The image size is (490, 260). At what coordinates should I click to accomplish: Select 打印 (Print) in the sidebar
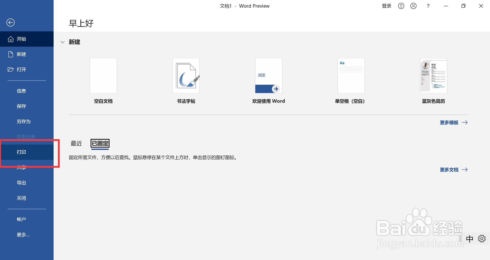[x=21, y=152]
